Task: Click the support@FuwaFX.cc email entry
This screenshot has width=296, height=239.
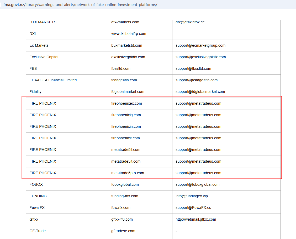Action: coord(193,208)
